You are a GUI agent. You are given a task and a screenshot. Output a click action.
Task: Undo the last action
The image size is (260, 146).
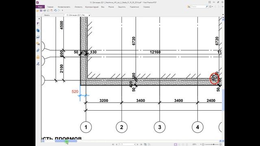point(55,11)
